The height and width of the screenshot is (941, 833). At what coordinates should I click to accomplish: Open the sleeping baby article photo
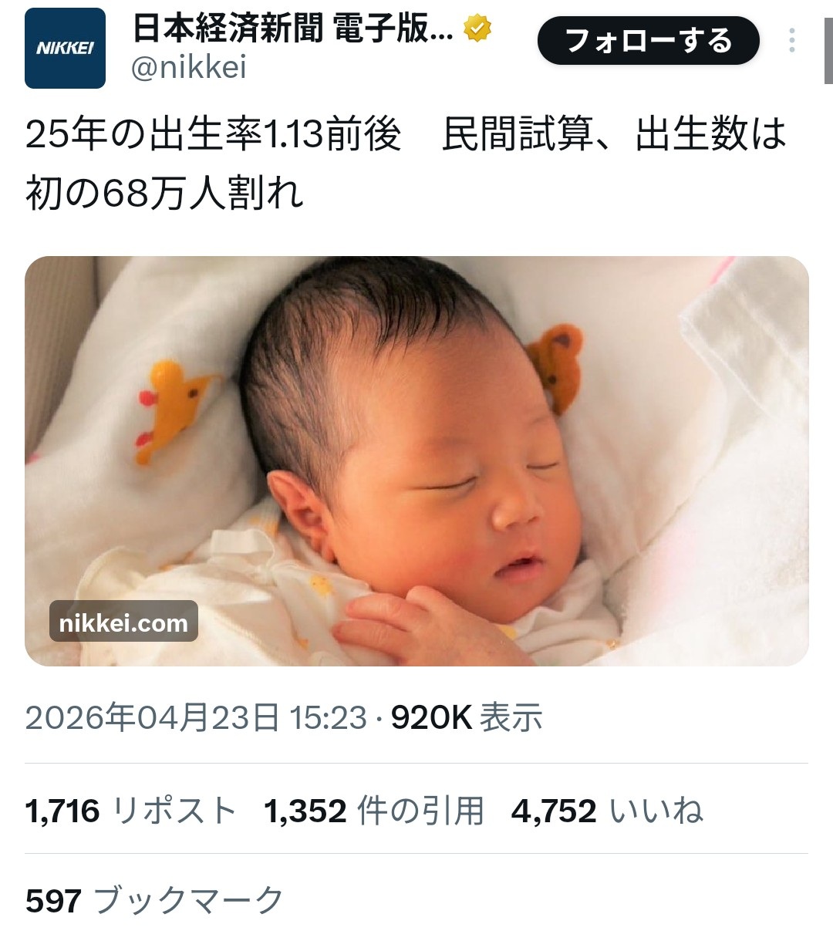click(x=416, y=460)
